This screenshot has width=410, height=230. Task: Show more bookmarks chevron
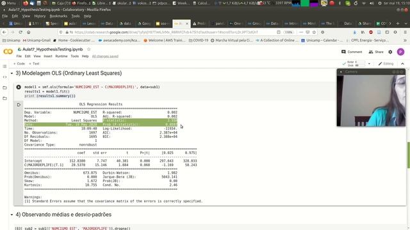405,40
